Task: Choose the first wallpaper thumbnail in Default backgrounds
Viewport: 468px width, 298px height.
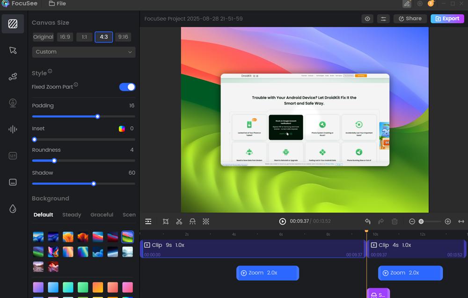Action: click(38, 237)
